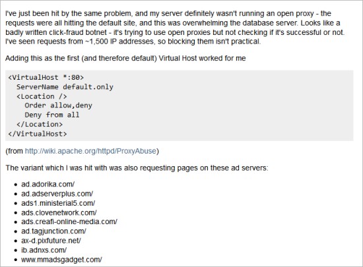Click the closing </Location> tag
363x267 pixels.
click(40, 125)
